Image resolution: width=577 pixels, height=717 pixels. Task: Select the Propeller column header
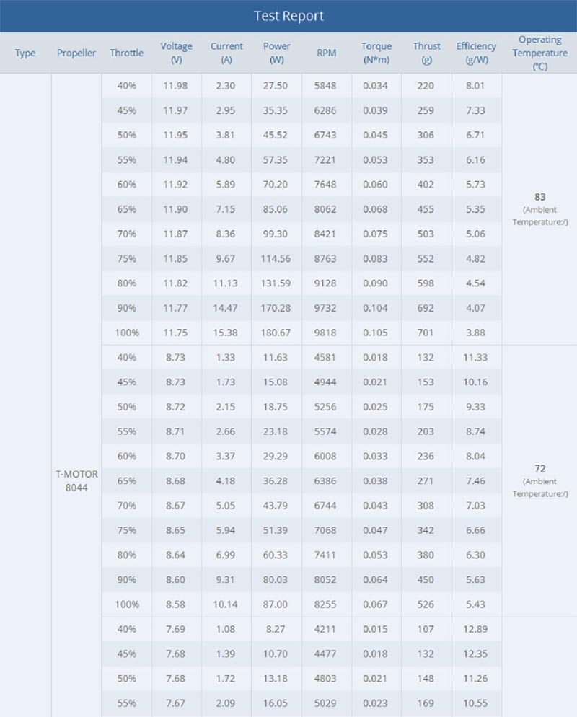point(76,53)
